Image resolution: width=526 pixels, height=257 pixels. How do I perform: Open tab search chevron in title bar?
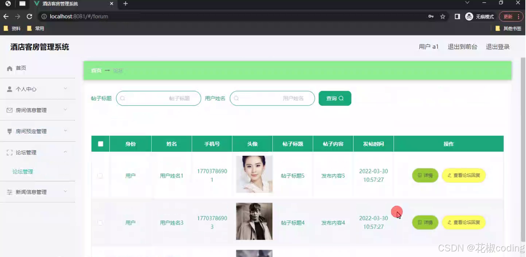point(467,3)
